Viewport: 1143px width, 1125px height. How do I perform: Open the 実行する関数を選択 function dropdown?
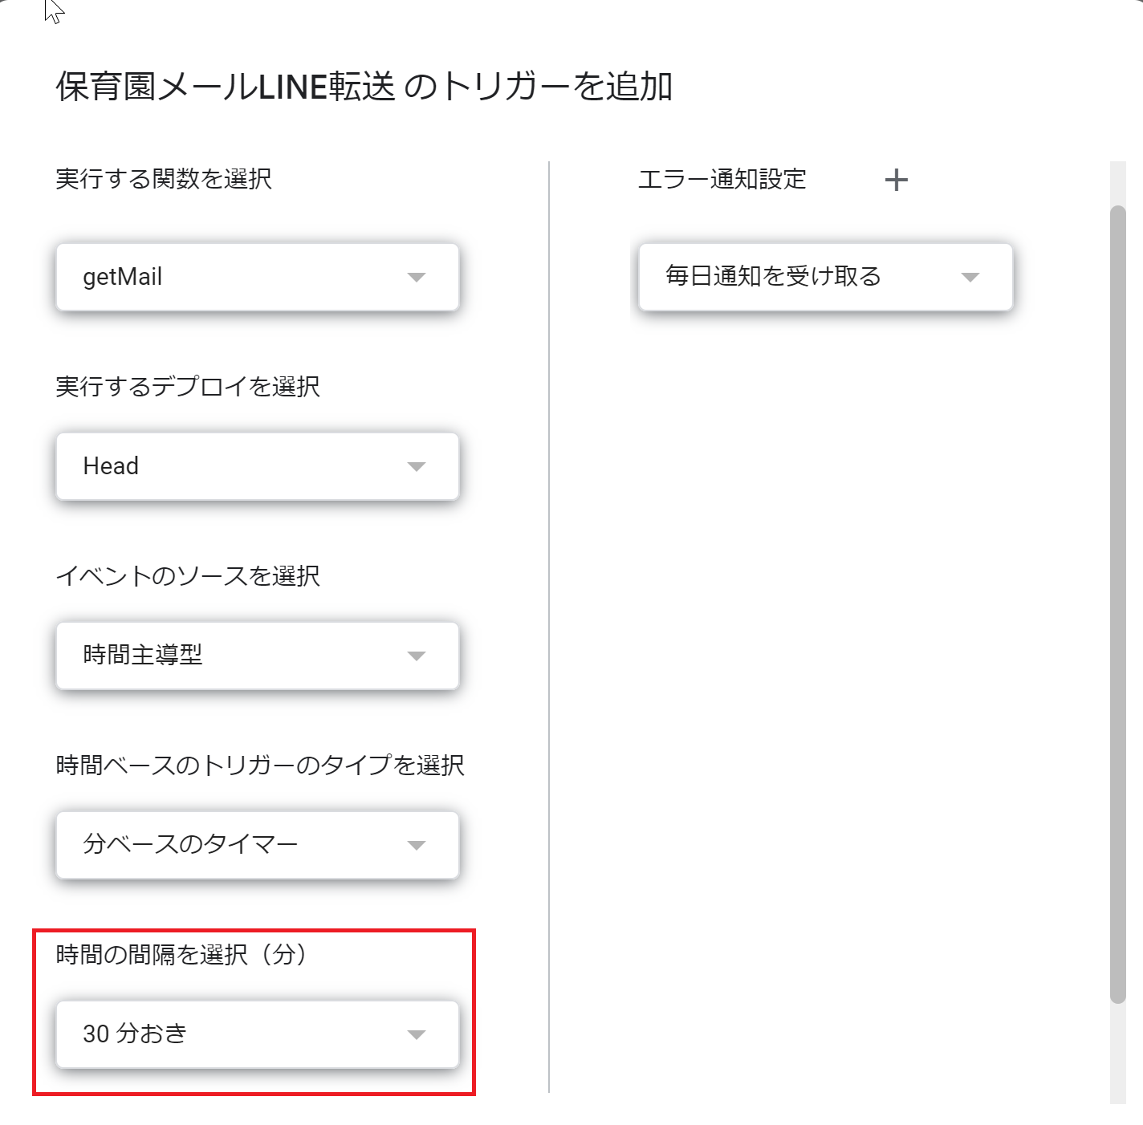[x=257, y=278]
